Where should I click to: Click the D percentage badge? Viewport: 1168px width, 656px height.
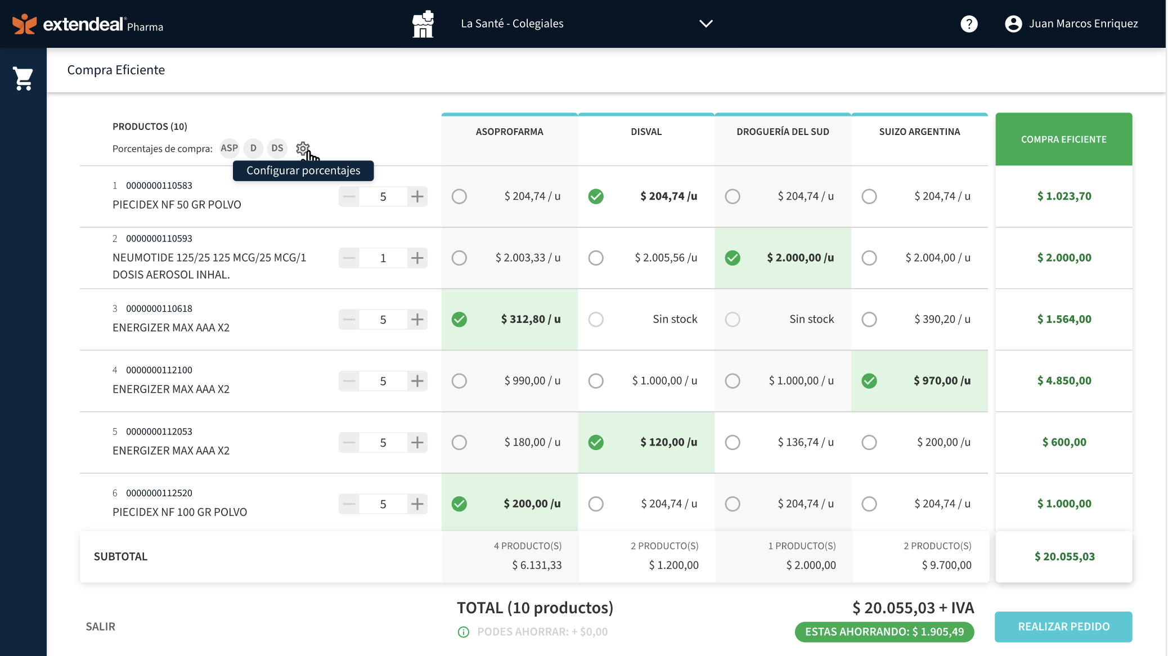pyautogui.click(x=253, y=148)
